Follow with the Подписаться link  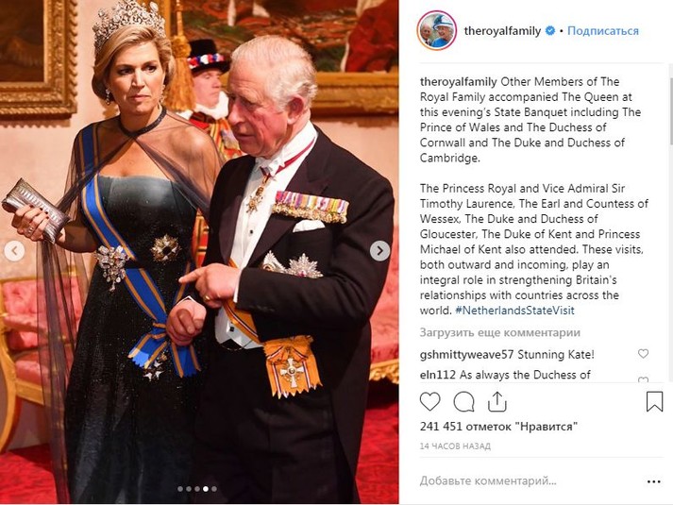click(x=603, y=31)
